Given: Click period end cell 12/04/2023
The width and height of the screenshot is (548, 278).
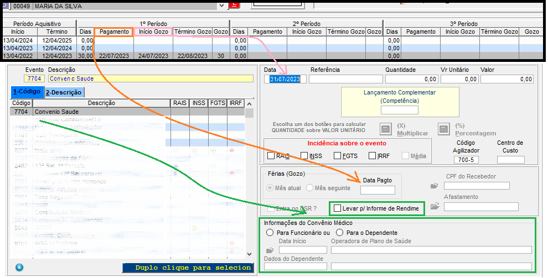Looking at the screenshot, I should pyautogui.click(x=57, y=56).
